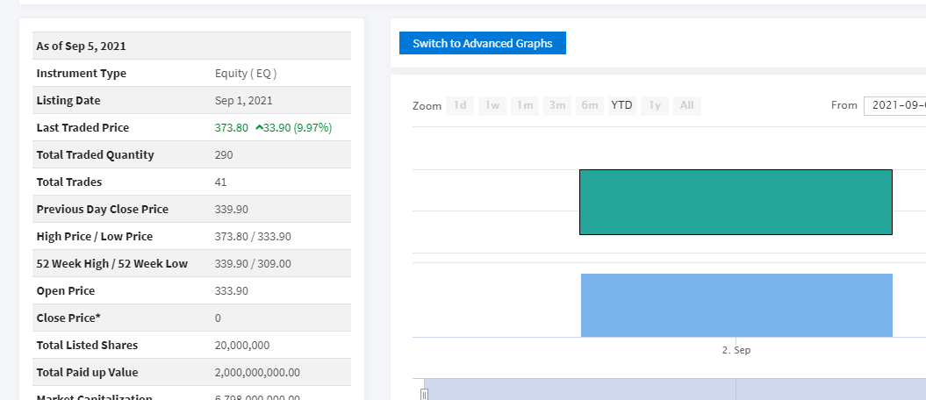Choose the 3m zoom option

pyautogui.click(x=556, y=105)
